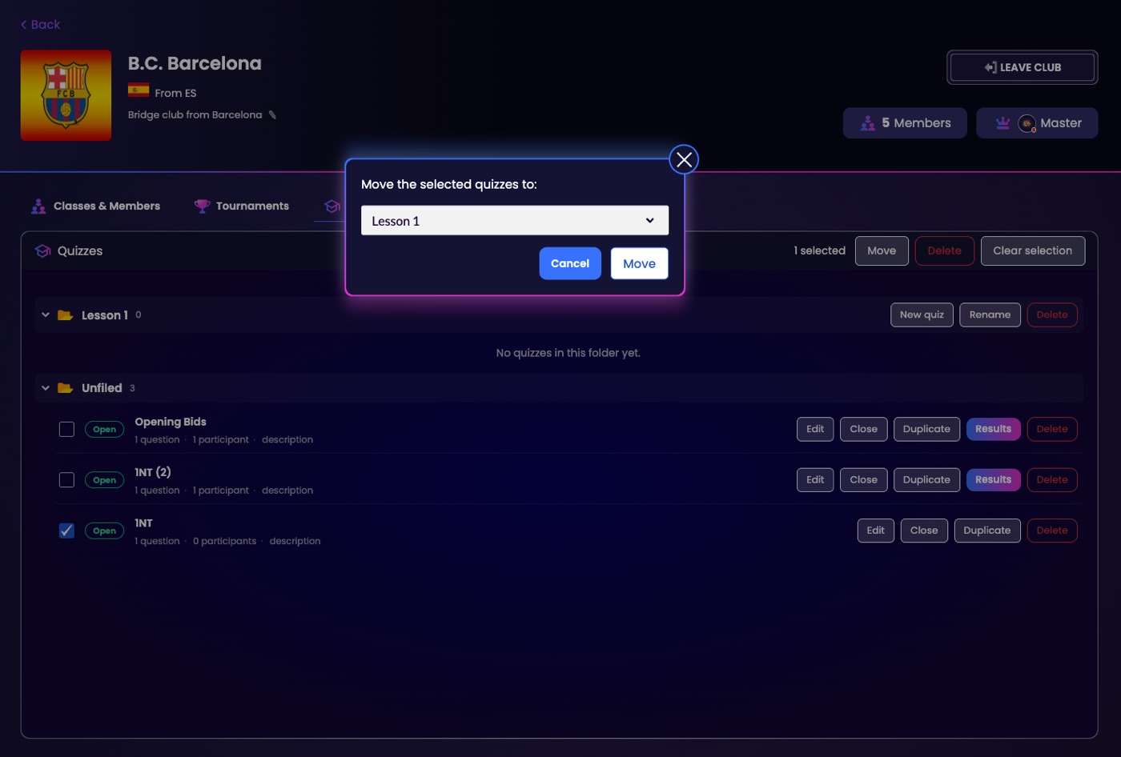Click the Leave Club button
Screen dimensions: 1121x757
click(1023, 68)
